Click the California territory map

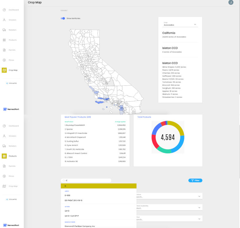[106, 72]
